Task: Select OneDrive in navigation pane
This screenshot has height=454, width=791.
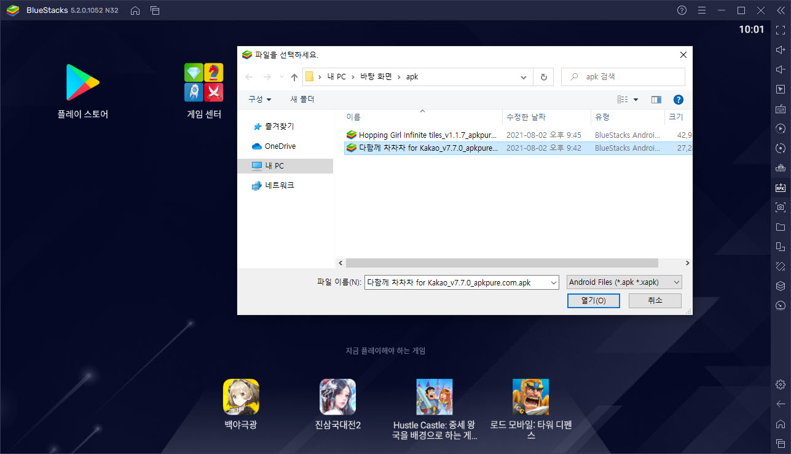Action: 280,146
